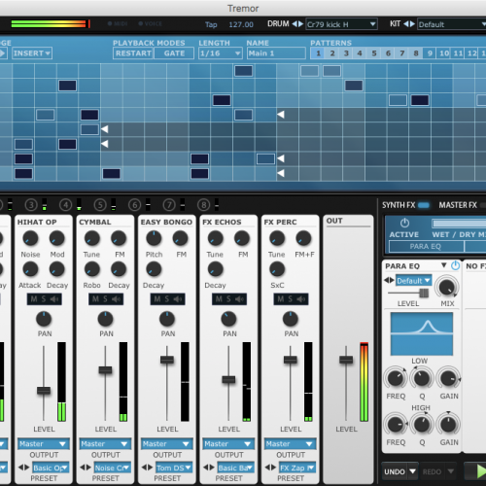Click the FX ECHOS Tune knob
The height and width of the screenshot is (486, 486).
[x=215, y=238]
